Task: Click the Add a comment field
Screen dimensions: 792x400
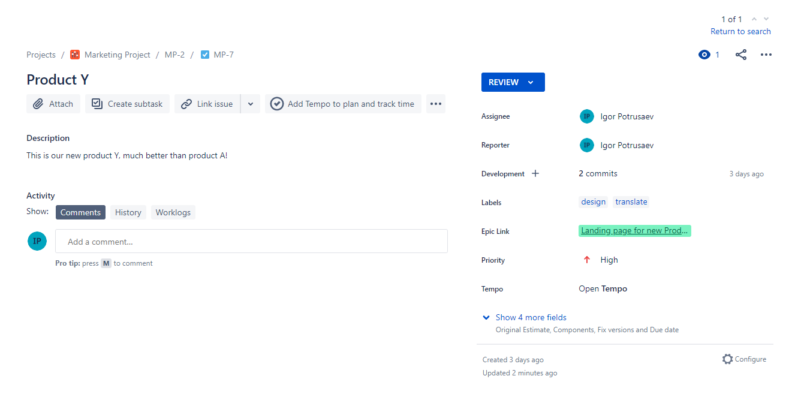Action: pos(251,241)
